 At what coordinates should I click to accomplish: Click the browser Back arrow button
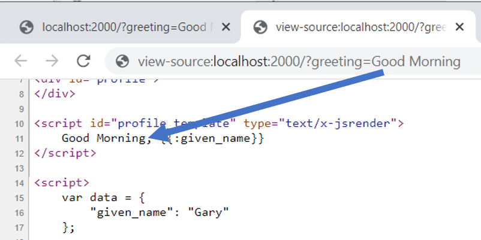[21, 61]
